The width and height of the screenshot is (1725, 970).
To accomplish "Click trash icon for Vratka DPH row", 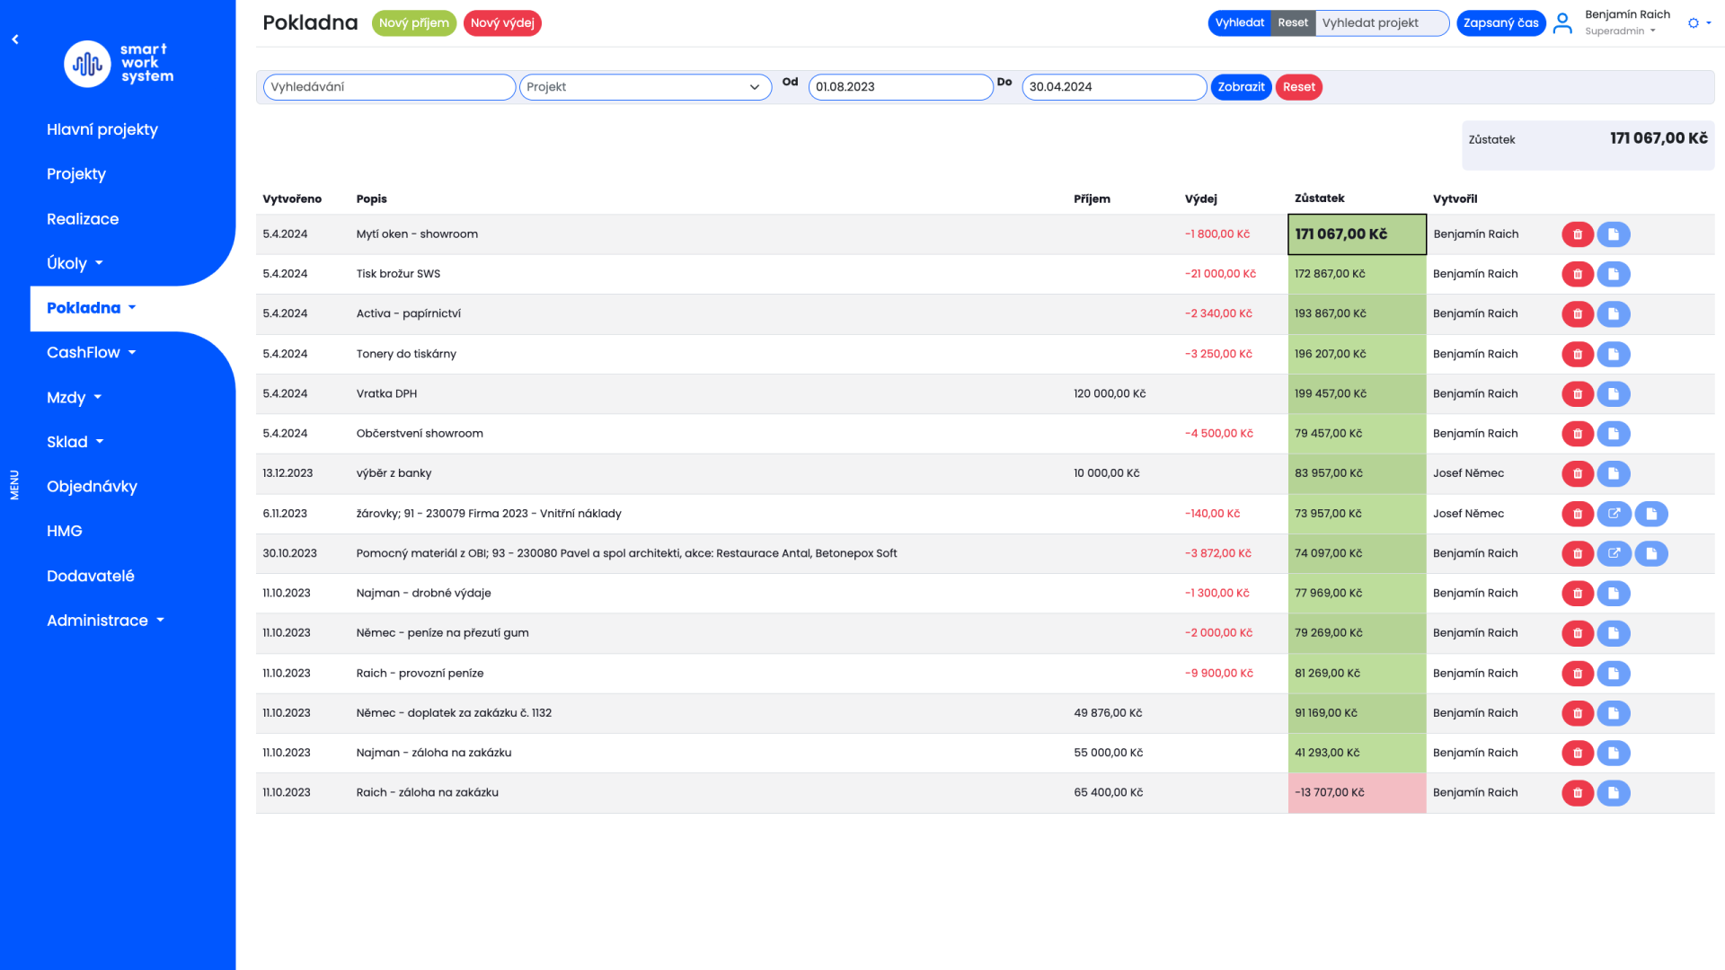I will (1577, 393).
